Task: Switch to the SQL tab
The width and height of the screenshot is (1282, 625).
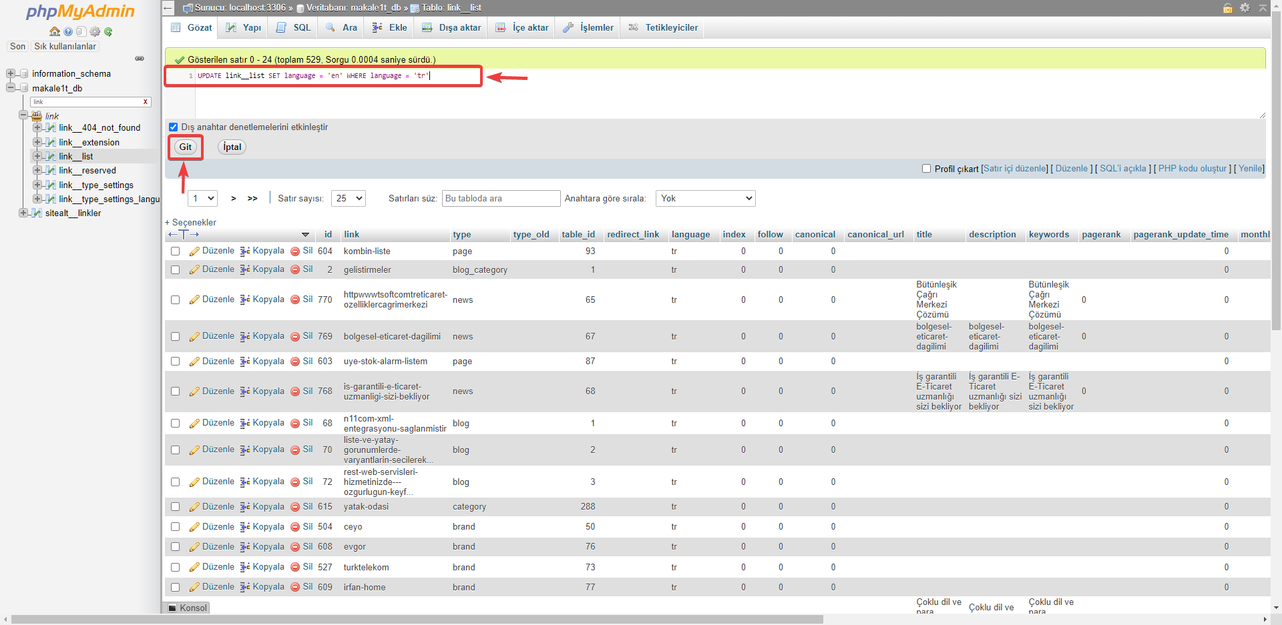Action: 294,27
